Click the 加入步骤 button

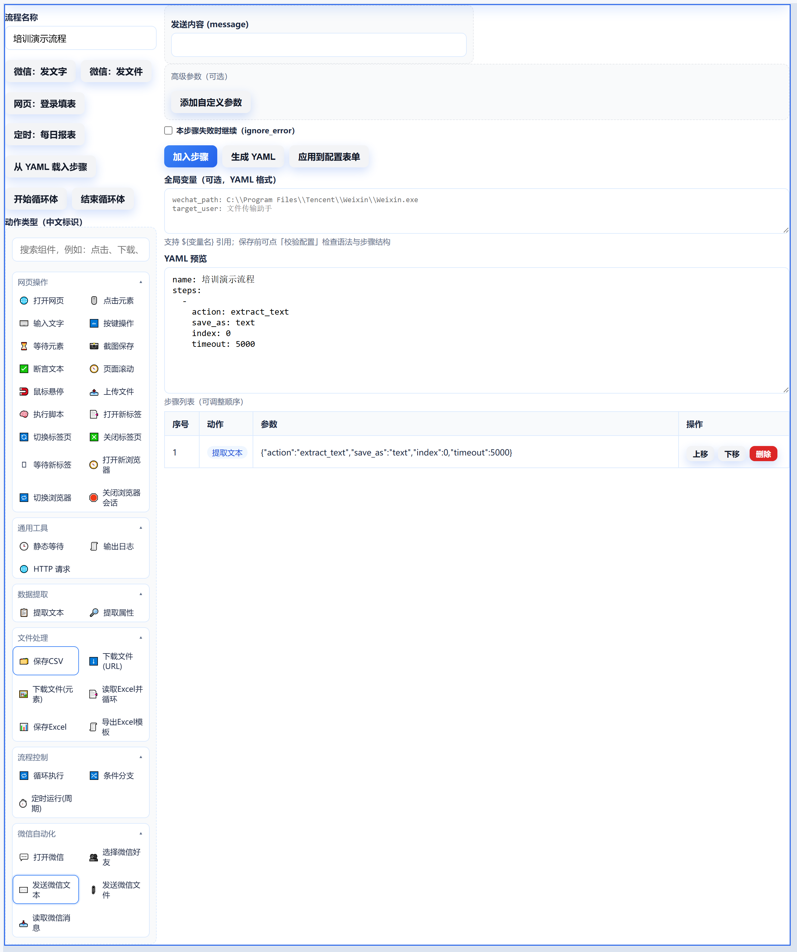pyautogui.click(x=190, y=156)
